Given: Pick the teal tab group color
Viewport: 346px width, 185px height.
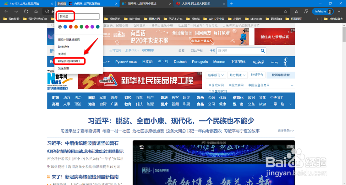Looking at the screenshot, I should coord(98,27).
